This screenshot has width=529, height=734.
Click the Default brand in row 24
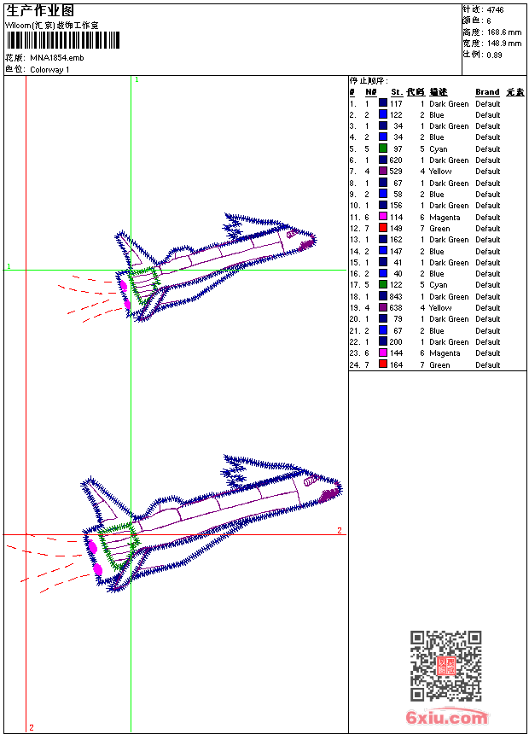click(488, 365)
